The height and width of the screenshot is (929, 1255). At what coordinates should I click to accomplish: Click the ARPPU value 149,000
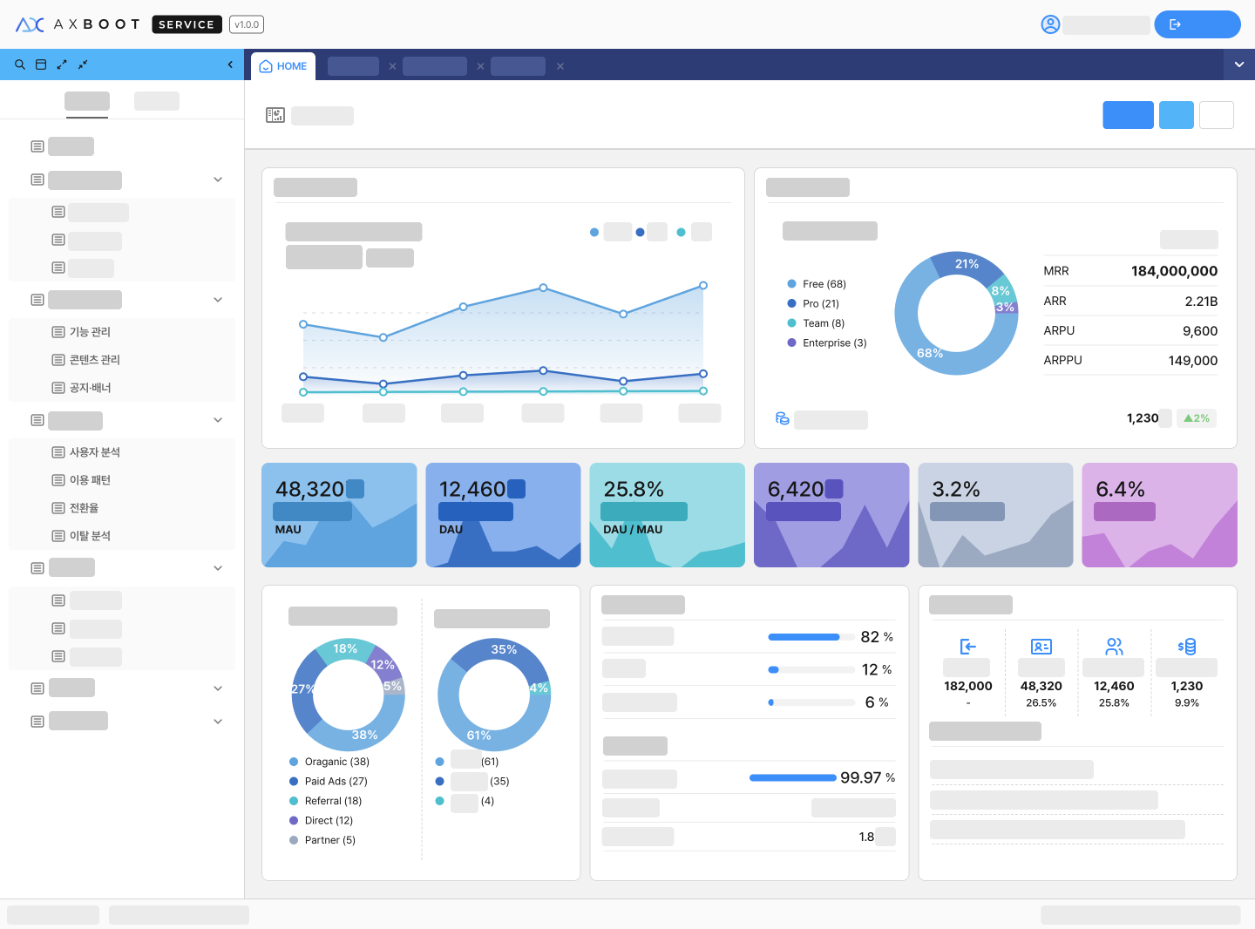click(1193, 361)
